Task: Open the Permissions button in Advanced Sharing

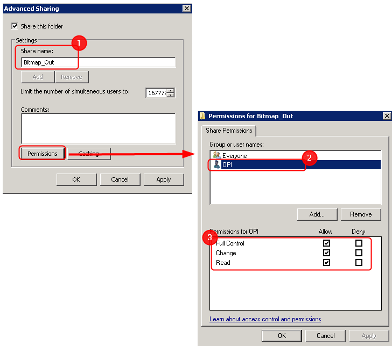Action: [x=43, y=154]
